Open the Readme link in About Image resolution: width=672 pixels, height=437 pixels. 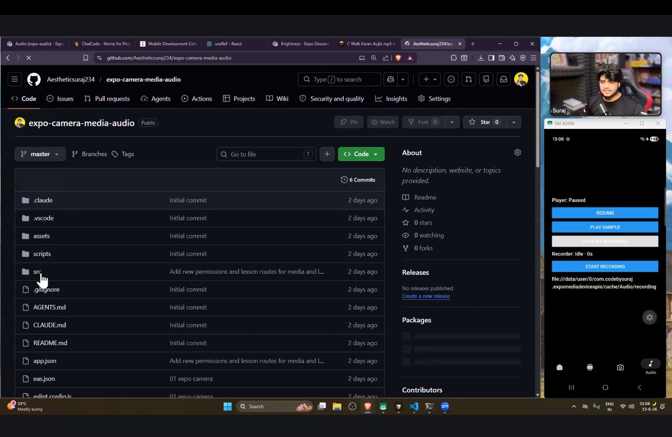pyautogui.click(x=419, y=197)
